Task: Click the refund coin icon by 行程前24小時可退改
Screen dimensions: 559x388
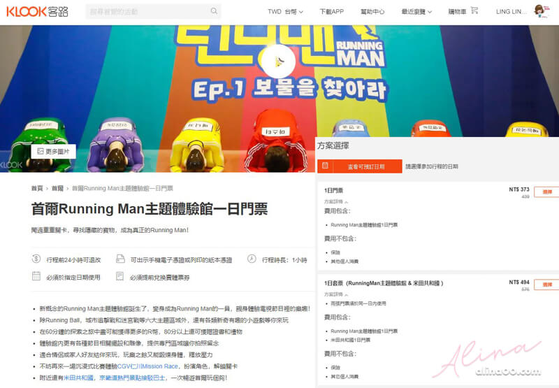Action: pyautogui.click(x=36, y=259)
